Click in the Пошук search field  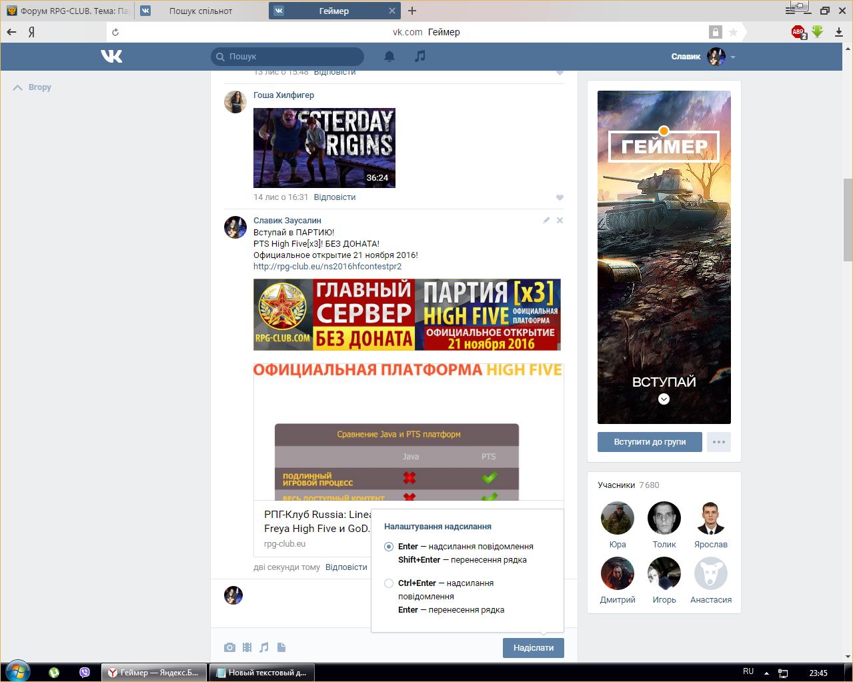(288, 57)
